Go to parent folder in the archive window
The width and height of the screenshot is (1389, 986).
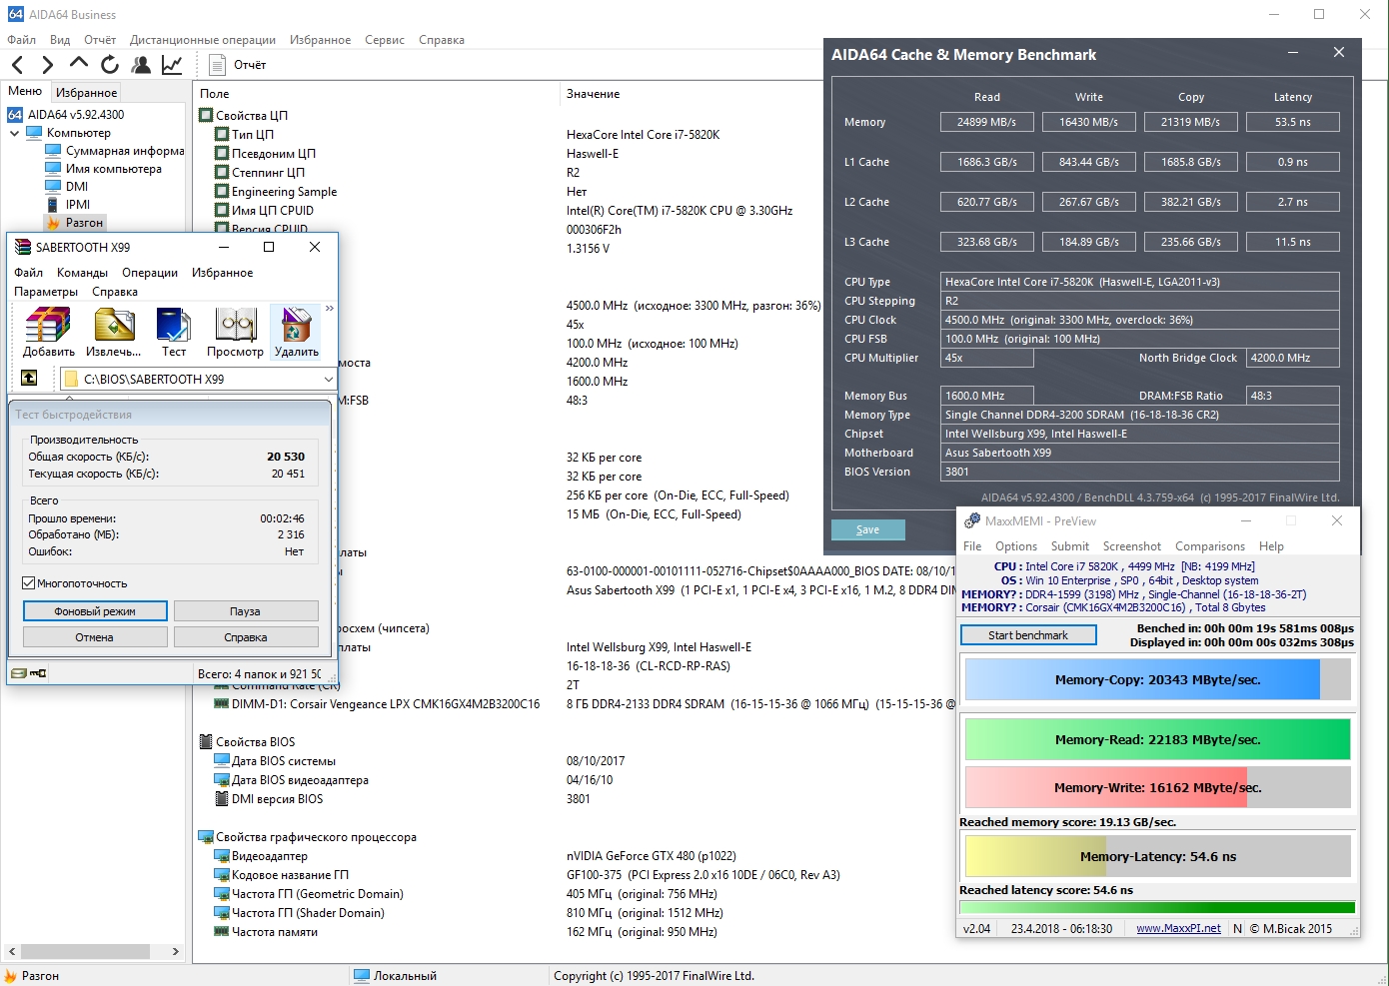click(x=29, y=378)
